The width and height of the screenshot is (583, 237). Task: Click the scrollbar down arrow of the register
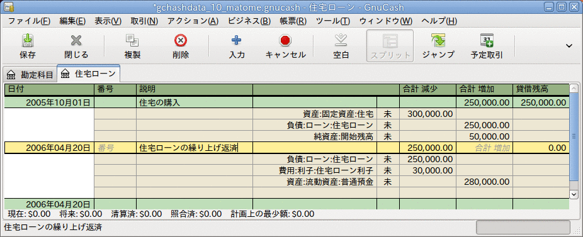pos(574,194)
